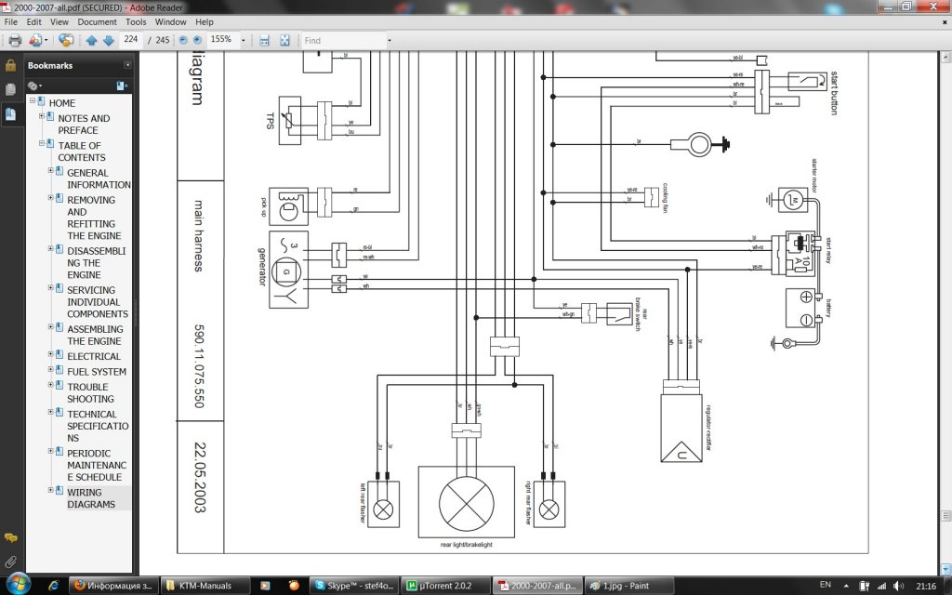Open the attachments paperclip icon
The image size is (952, 595).
(x=10, y=562)
